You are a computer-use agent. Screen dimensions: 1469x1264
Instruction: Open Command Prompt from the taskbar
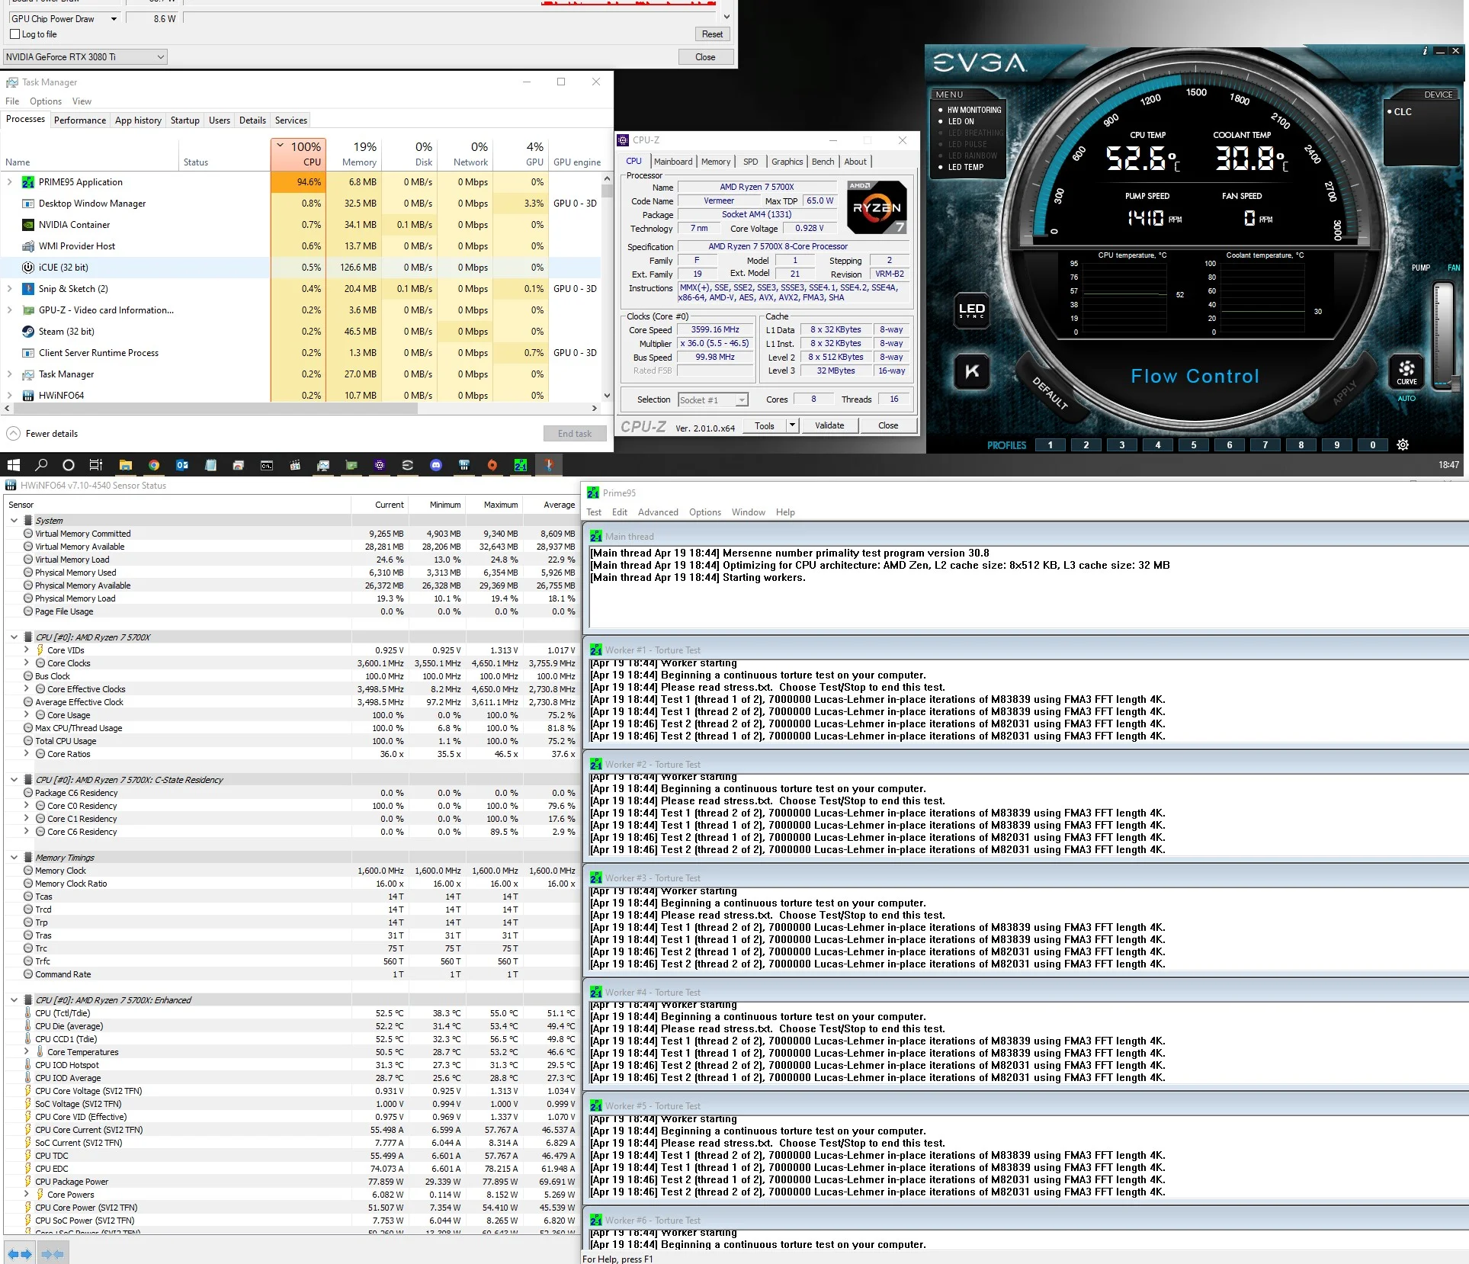tap(267, 465)
